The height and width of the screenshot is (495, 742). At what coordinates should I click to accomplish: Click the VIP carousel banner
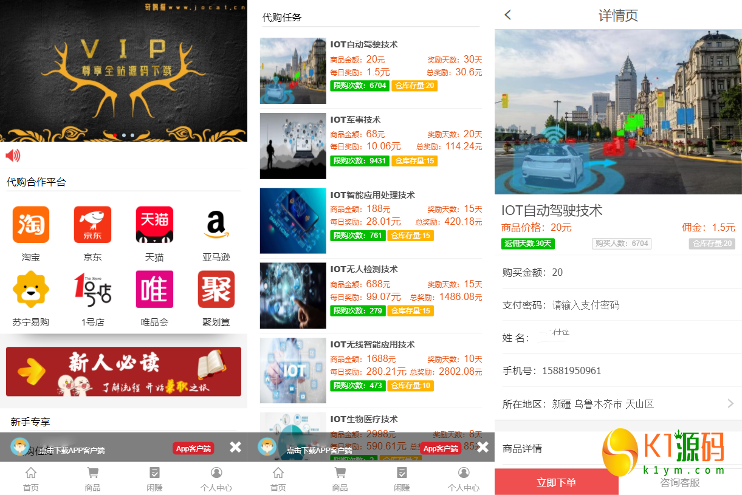(x=123, y=71)
